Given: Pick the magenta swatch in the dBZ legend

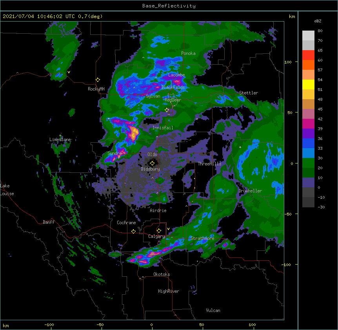Looking at the screenshot, I should pyautogui.click(x=308, y=123).
